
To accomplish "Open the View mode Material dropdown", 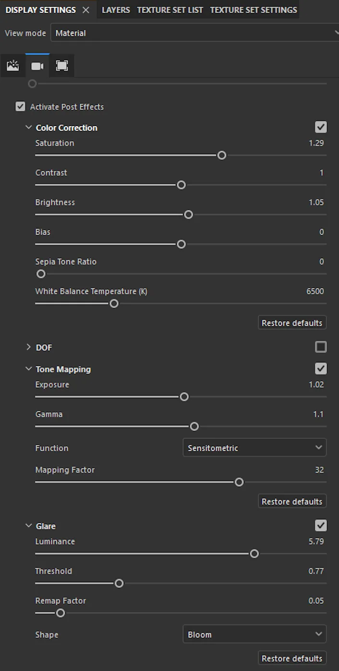I will pyautogui.click(x=195, y=33).
